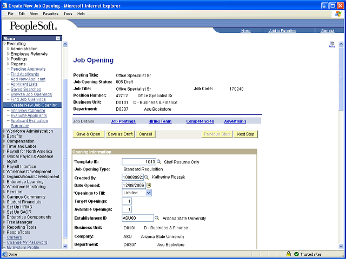Click the main page scroll down arrow
This screenshot has width=346, height=259.
point(341,246)
